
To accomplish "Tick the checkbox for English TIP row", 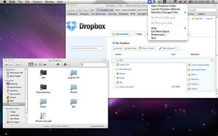I will [x=114, y=65].
